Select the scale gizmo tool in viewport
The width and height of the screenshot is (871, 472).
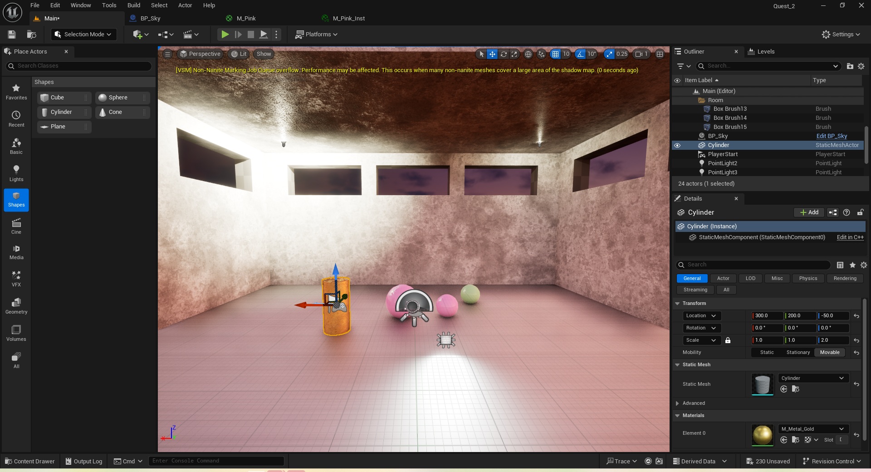pyautogui.click(x=514, y=54)
